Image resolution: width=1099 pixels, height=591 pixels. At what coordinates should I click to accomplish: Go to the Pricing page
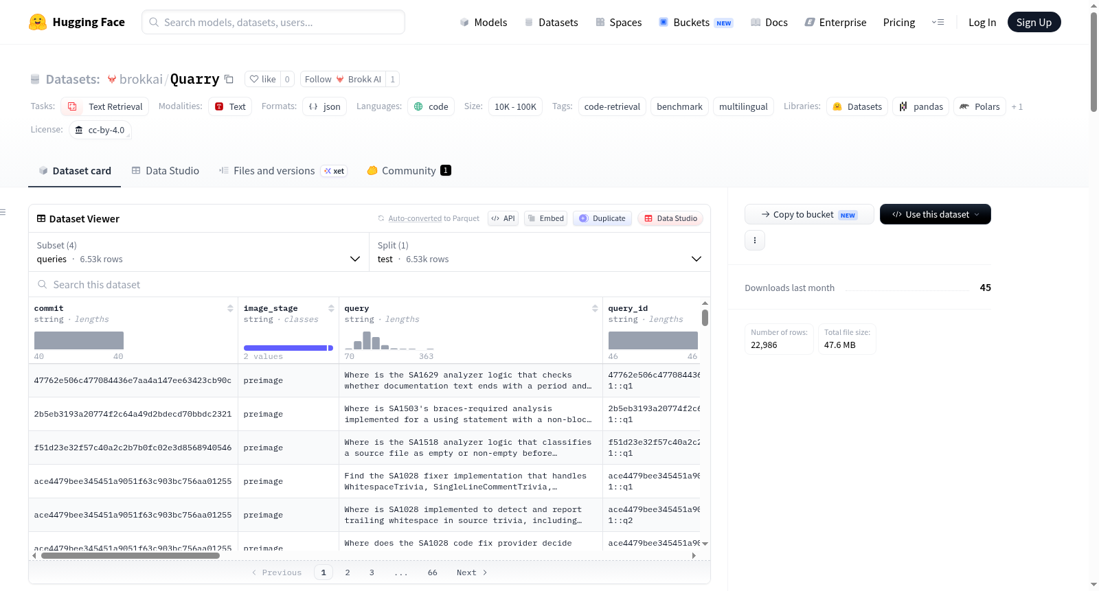(x=899, y=22)
